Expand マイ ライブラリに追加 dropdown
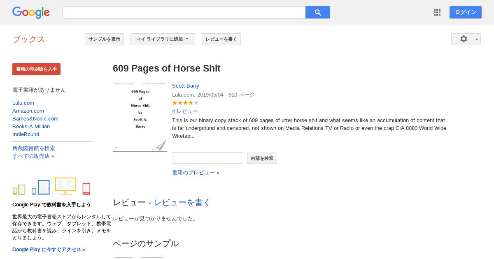Screen dimensions: 494x259 [x=163, y=39]
